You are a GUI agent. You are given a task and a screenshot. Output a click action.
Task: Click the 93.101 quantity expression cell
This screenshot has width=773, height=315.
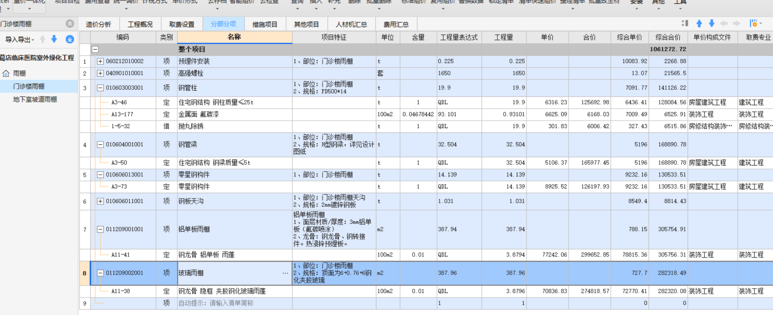pyautogui.click(x=459, y=114)
